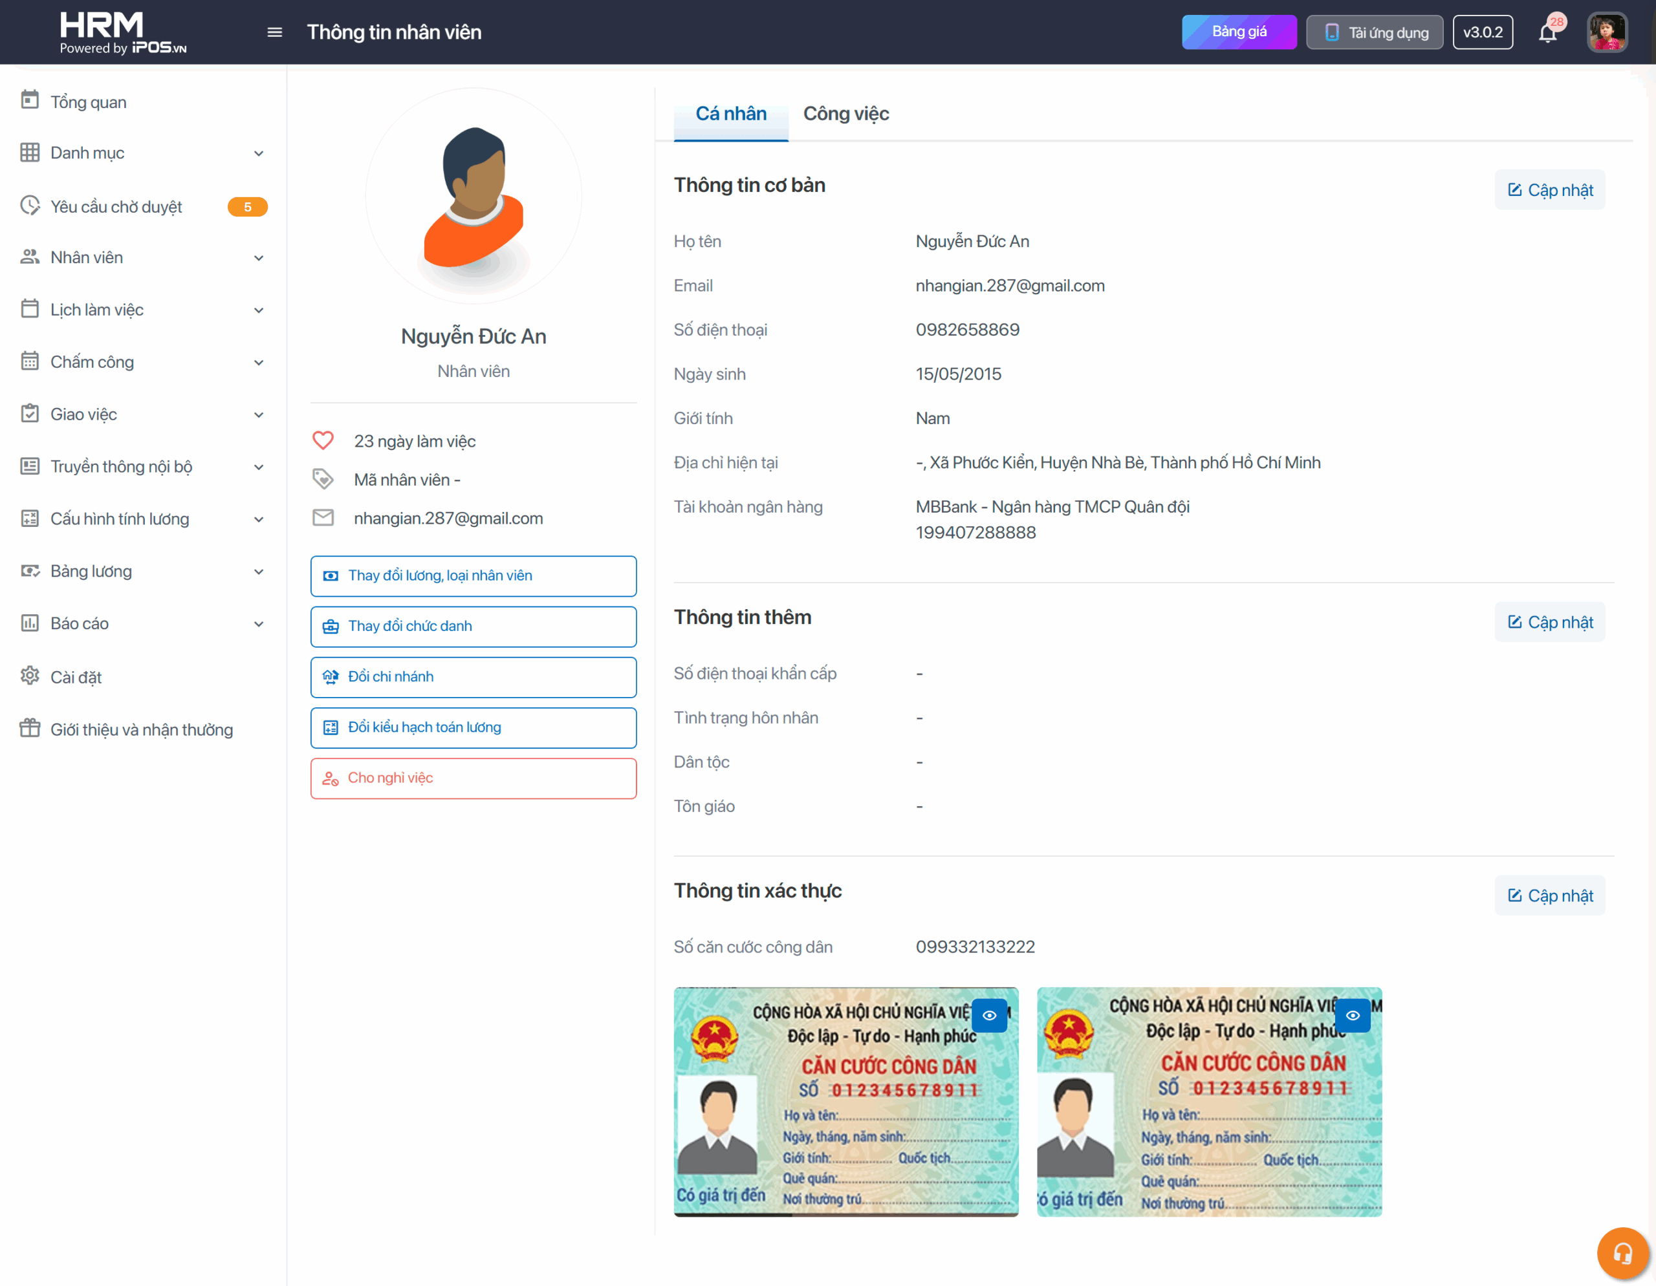Click the Tổng quan calendar icon
Viewport: 1656px width, 1286px height.
[30, 101]
